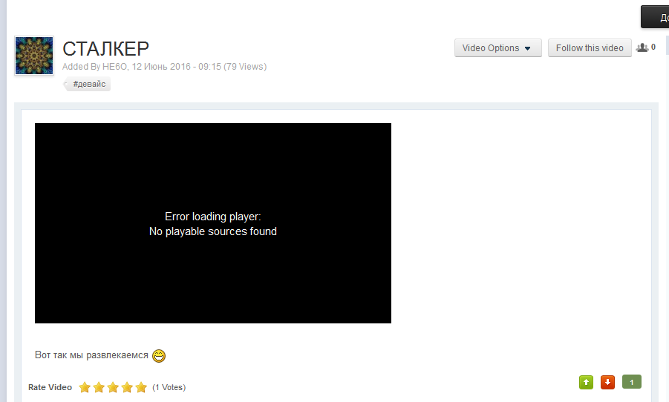The image size is (669, 402).
Task: Click the followers count people icon
Action: click(x=642, y=47)
